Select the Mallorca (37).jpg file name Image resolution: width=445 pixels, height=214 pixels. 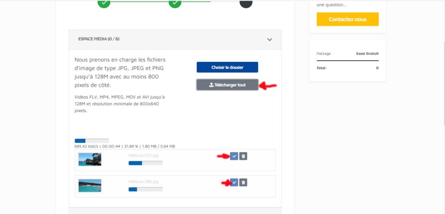point(143,155)
